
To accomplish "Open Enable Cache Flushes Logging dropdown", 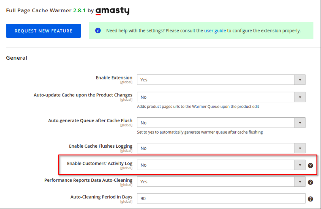I will (x=221, y=148).
